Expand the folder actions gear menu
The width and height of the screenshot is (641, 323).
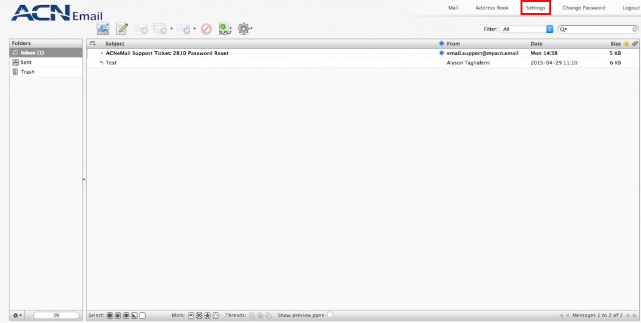pyautogui.click(x=18, y=315)
